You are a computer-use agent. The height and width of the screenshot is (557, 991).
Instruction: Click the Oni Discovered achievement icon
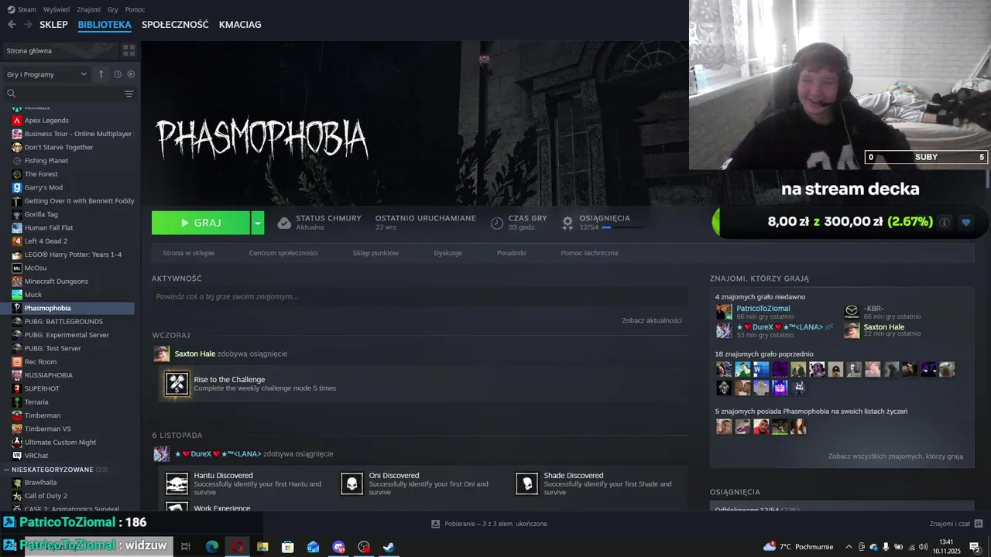click(352, 484)
